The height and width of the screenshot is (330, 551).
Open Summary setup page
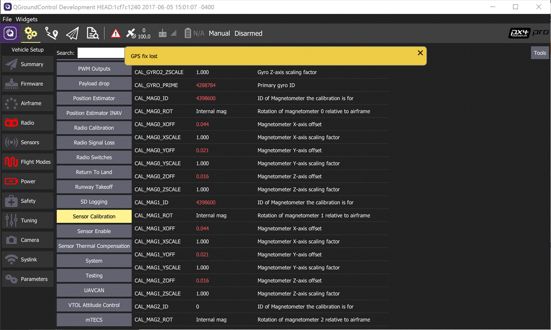[x=28, y=65]
